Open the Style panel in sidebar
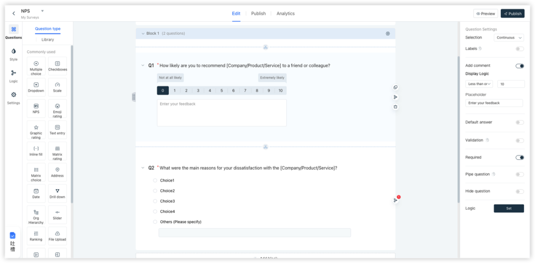The image size is (535, 263). pyautogui.click(x=13, y=53)
